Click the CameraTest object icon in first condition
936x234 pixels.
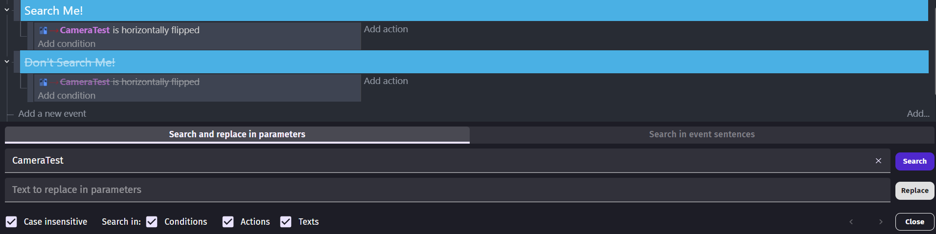(44, 30)
